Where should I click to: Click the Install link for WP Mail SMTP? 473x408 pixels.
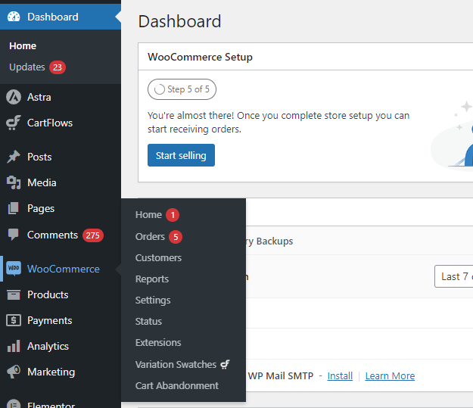pyautogui.click(x=340, y=375)
